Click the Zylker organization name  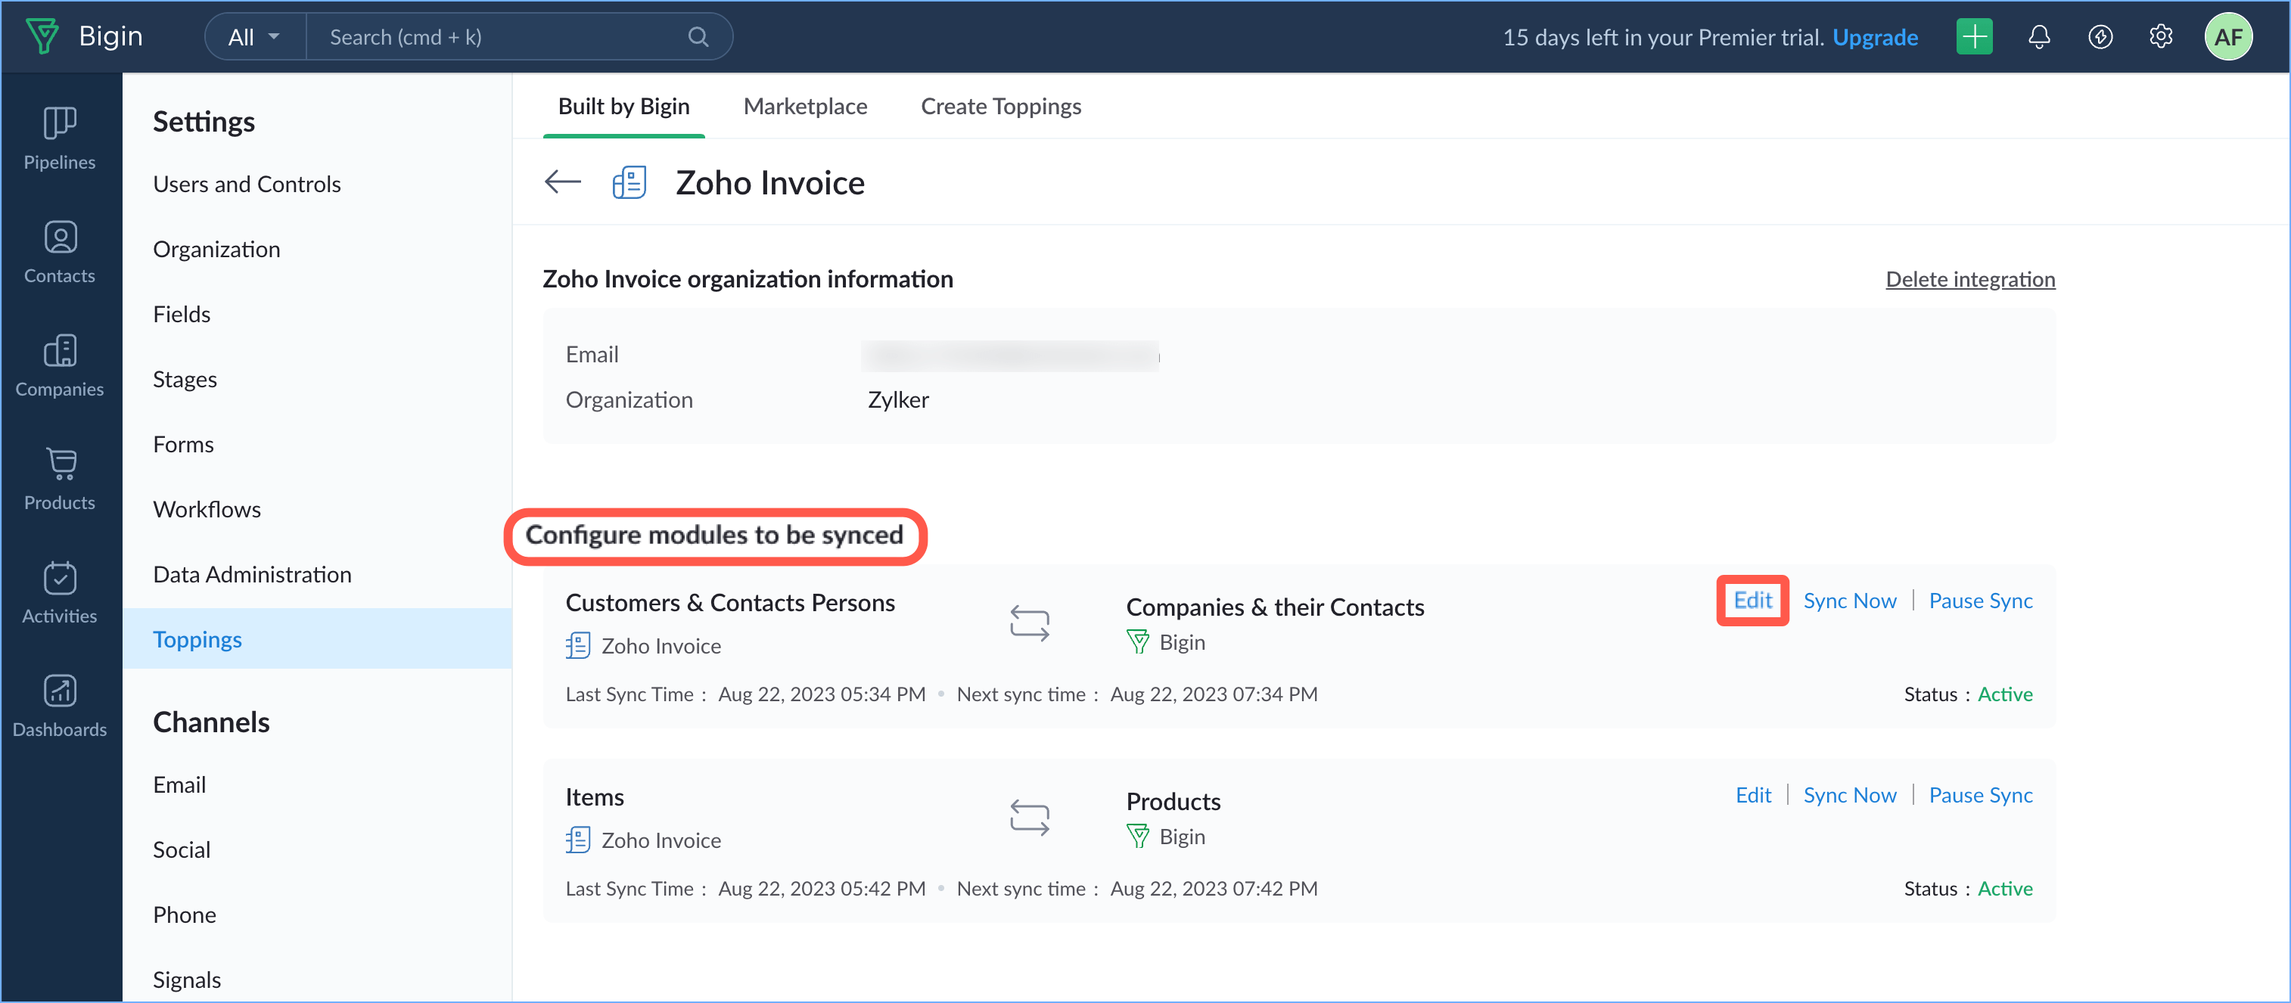point(898,399)
